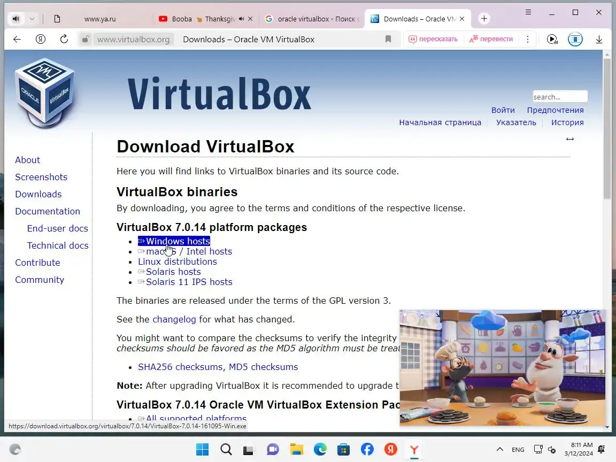Open the three-dot page actions menu
The height and width of the screenshot is (462, 616).
tap(528, 39)
